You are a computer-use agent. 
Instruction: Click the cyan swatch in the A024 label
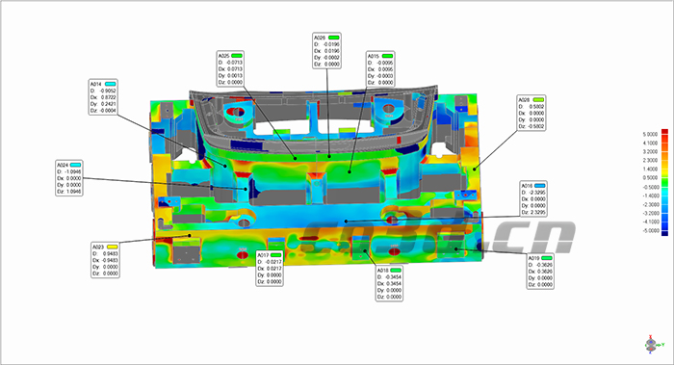[x=75, y=165]
